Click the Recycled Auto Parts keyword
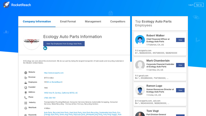 [61, 113]
